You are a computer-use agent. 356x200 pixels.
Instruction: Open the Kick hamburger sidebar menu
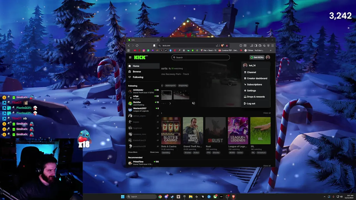point(130,57)
